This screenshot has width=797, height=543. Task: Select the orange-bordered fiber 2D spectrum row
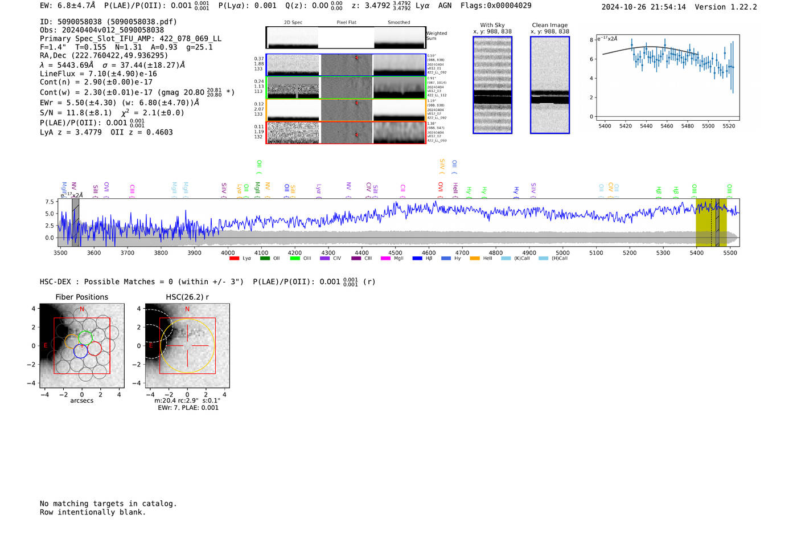[x=346, y=110]
